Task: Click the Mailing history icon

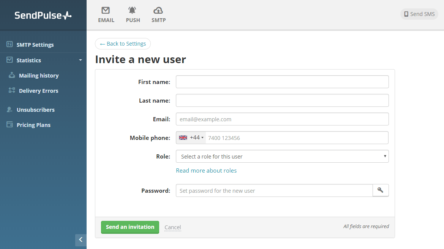Action: pos(12,75)
